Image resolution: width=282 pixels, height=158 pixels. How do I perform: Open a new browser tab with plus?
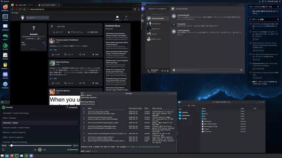[x=62, y=5]
